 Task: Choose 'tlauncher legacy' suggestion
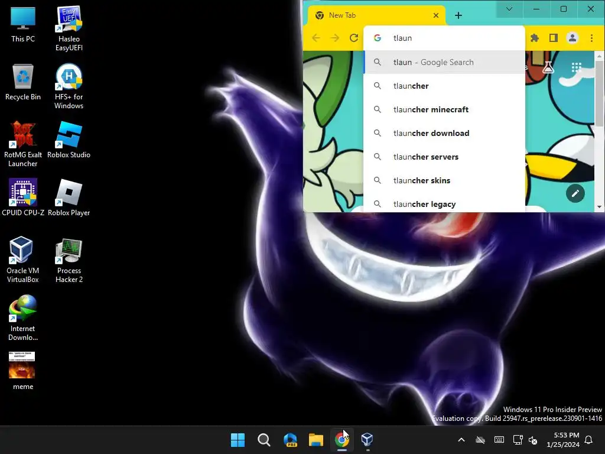pyautogui.click(x=444, y=203)
